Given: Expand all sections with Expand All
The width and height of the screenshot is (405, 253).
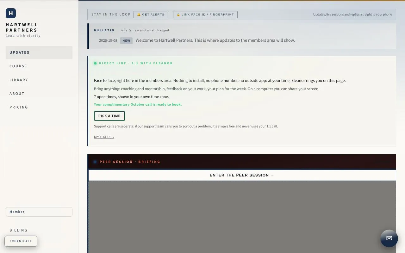Looking at the screenshot, I should (21, 241).
